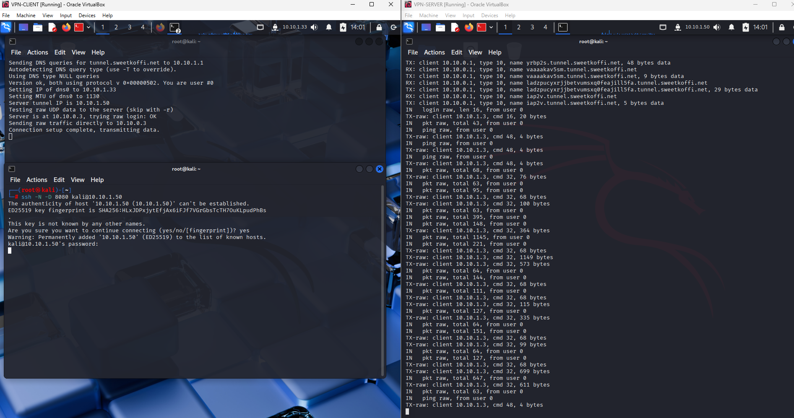Open volume control in VPN-SERVER tray

tap(717, 27)
